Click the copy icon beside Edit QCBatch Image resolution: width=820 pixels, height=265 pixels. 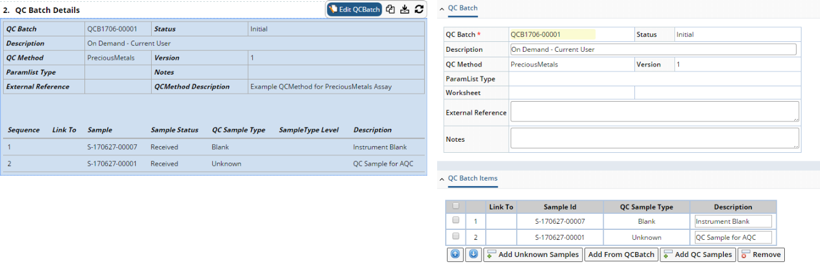click(391, 9)
